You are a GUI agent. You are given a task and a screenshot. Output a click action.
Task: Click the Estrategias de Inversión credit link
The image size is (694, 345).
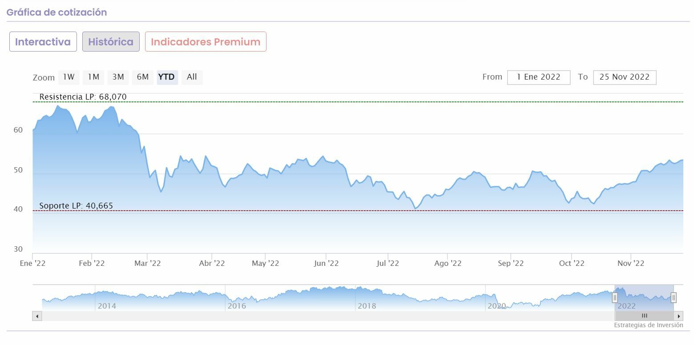point(648,325)
